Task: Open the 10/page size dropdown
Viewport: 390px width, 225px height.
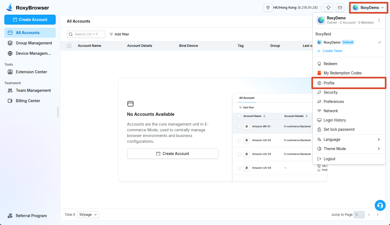Action: click(x=88, y=215)
